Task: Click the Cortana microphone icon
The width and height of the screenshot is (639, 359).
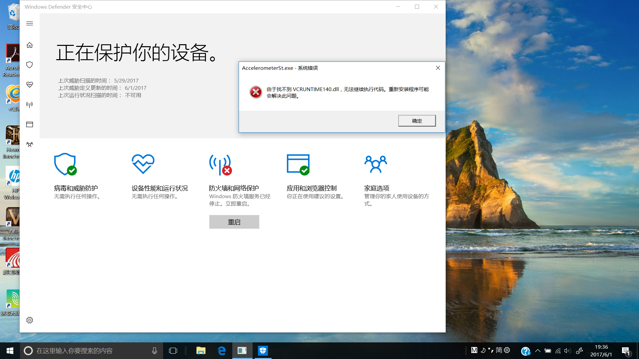Action: [154, 351]
